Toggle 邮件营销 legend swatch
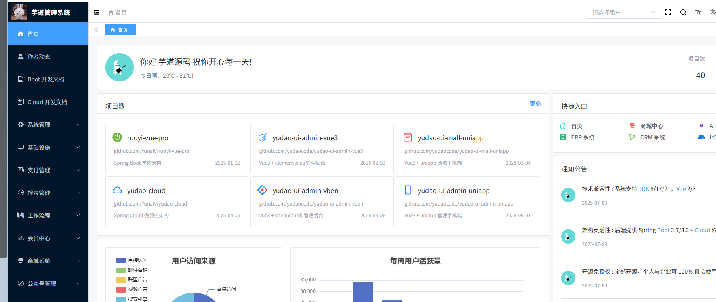This screenshot has width=716, height=302. click(x=121, y=270)
